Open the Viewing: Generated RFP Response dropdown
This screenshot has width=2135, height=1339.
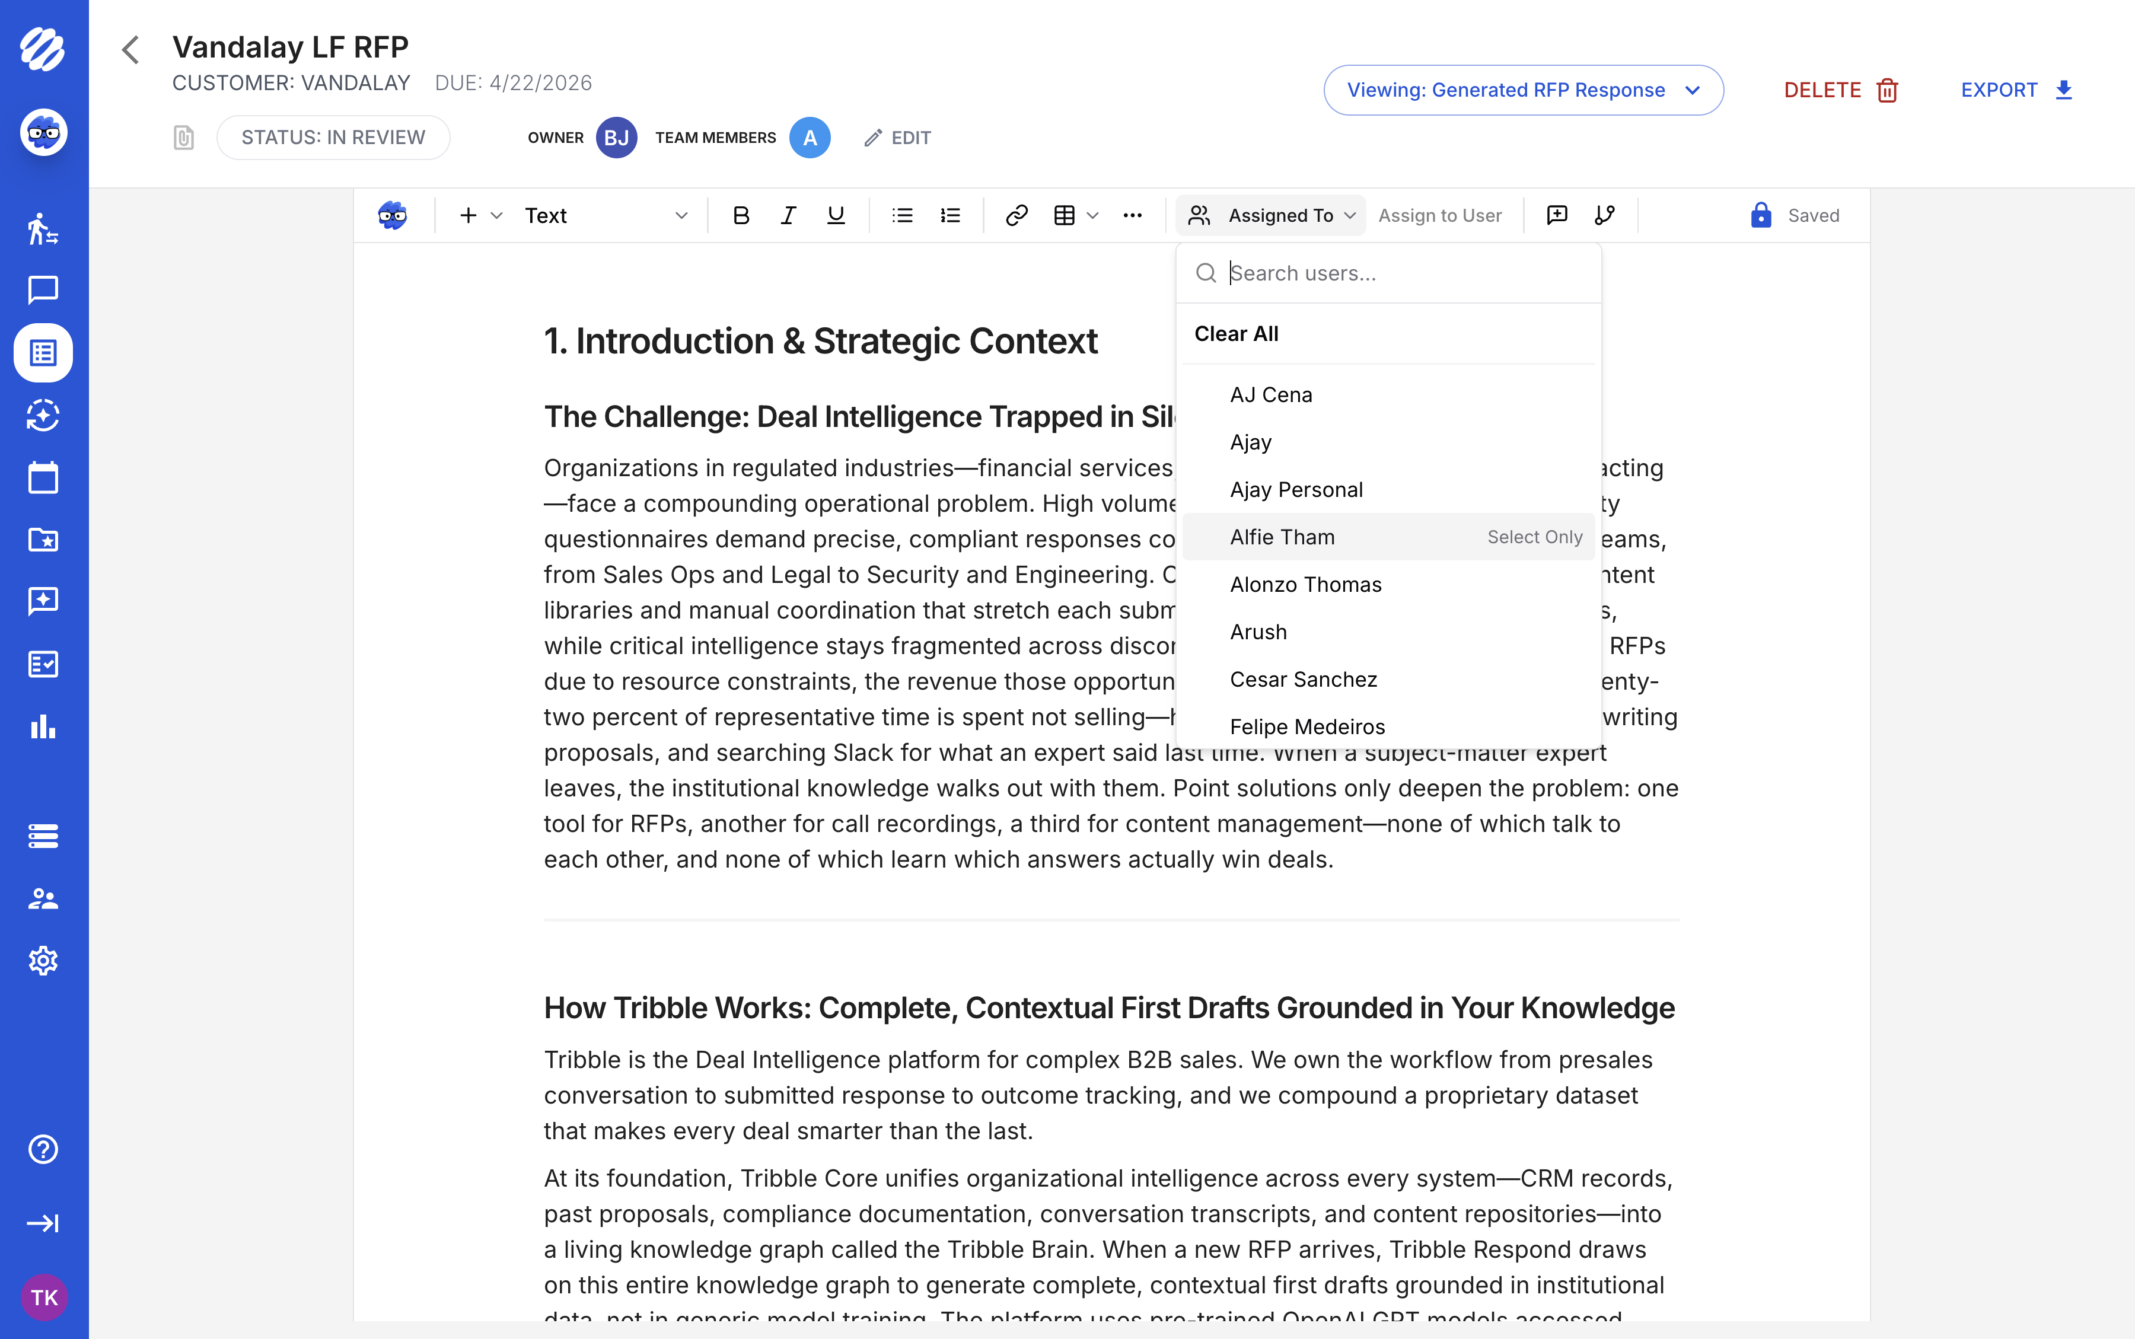pos(1523,90)
